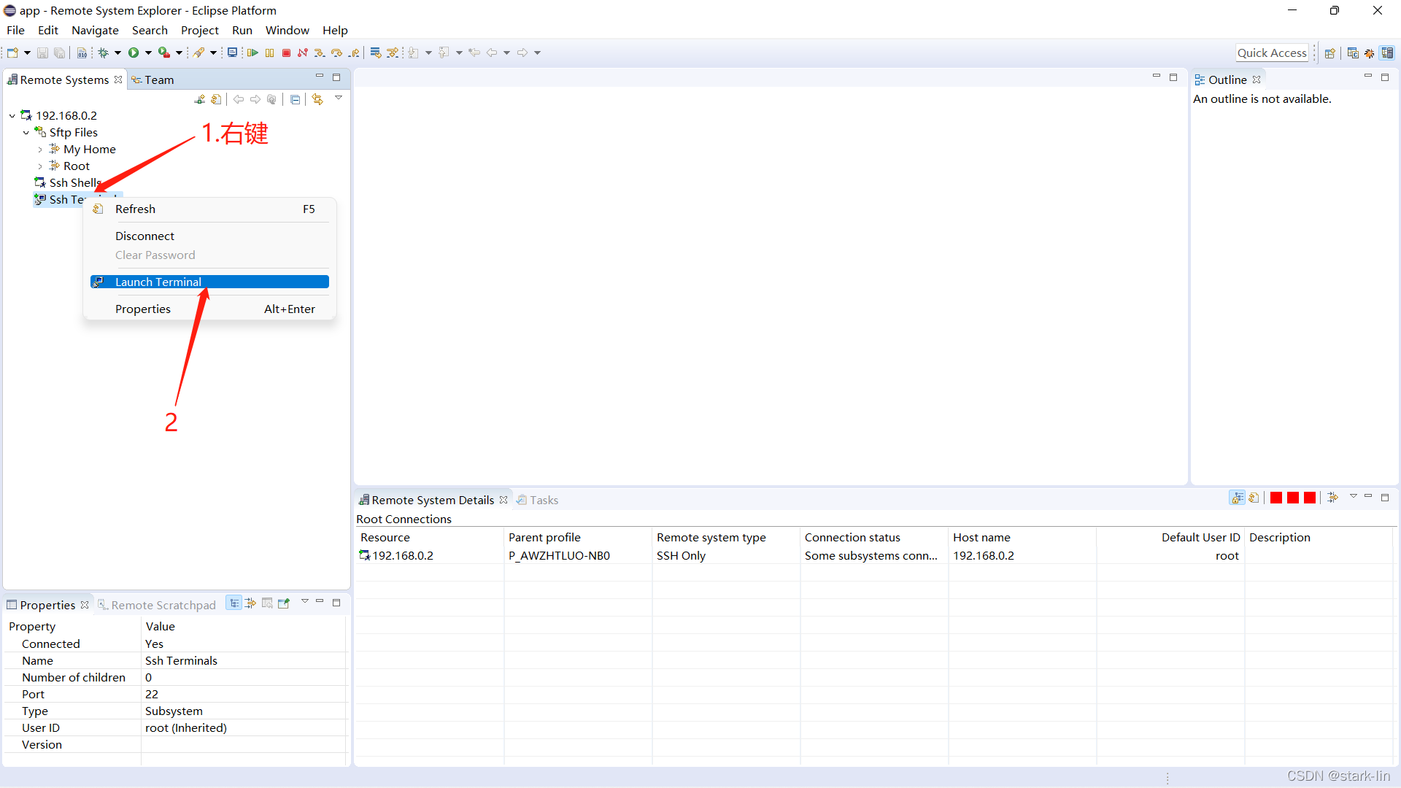
Task: Refresh the Remote Systems view via its toolbar icon
Action: click(x=216, y=99)
